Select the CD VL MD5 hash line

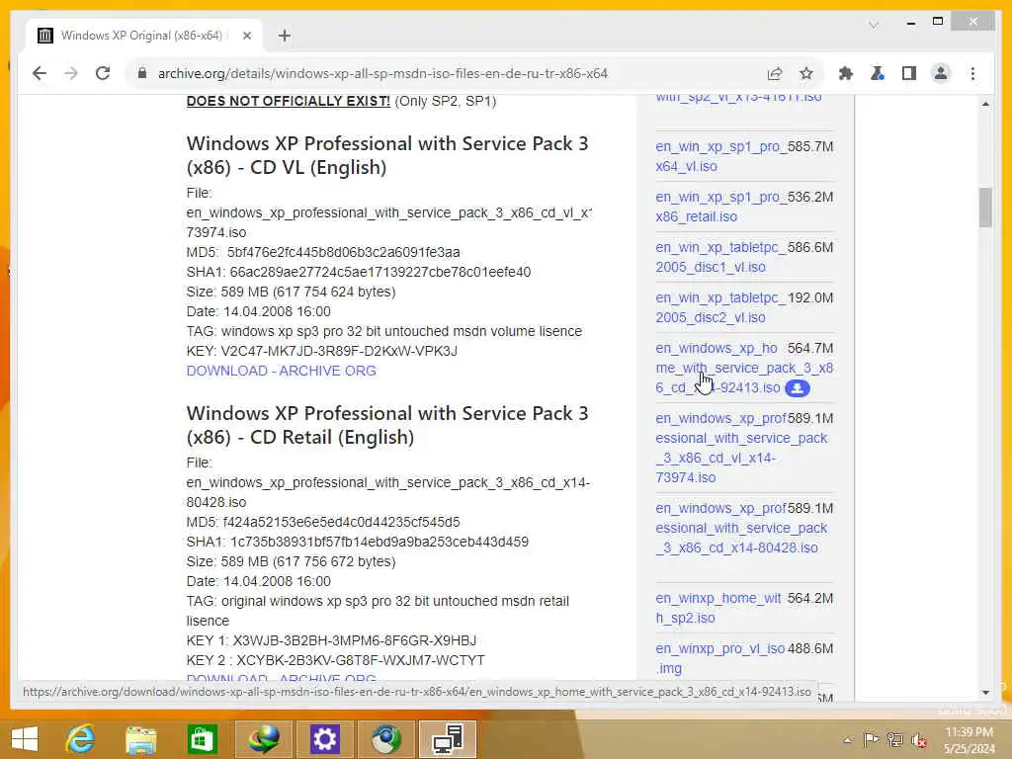coord(323,252)
